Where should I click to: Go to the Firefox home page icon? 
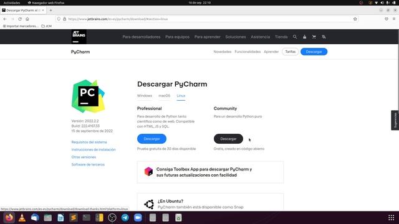27,19
